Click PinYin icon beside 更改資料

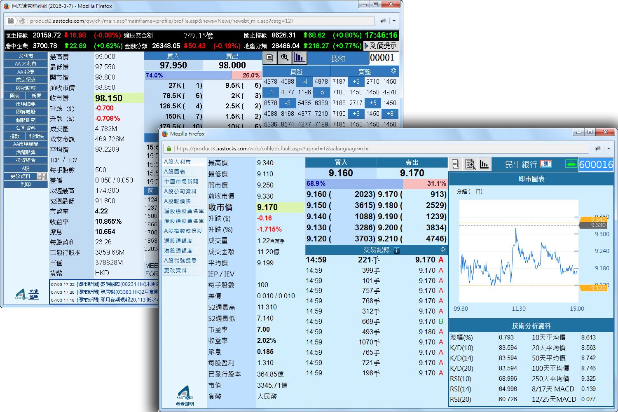[x=42, y=176]
